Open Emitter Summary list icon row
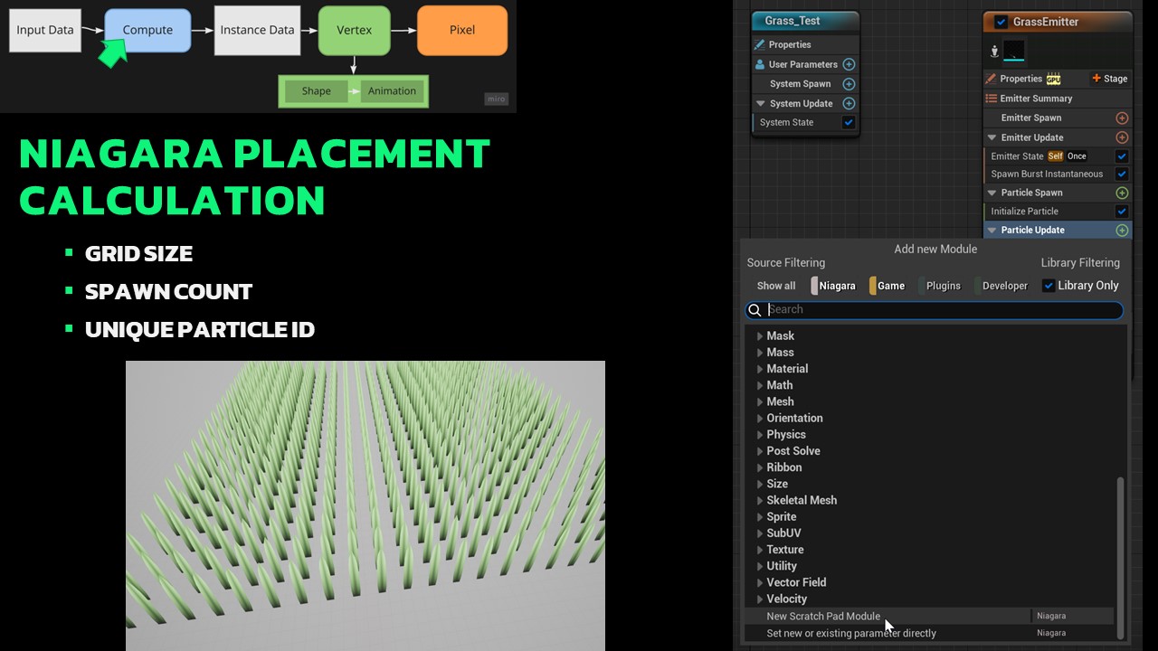 (992, 99)
